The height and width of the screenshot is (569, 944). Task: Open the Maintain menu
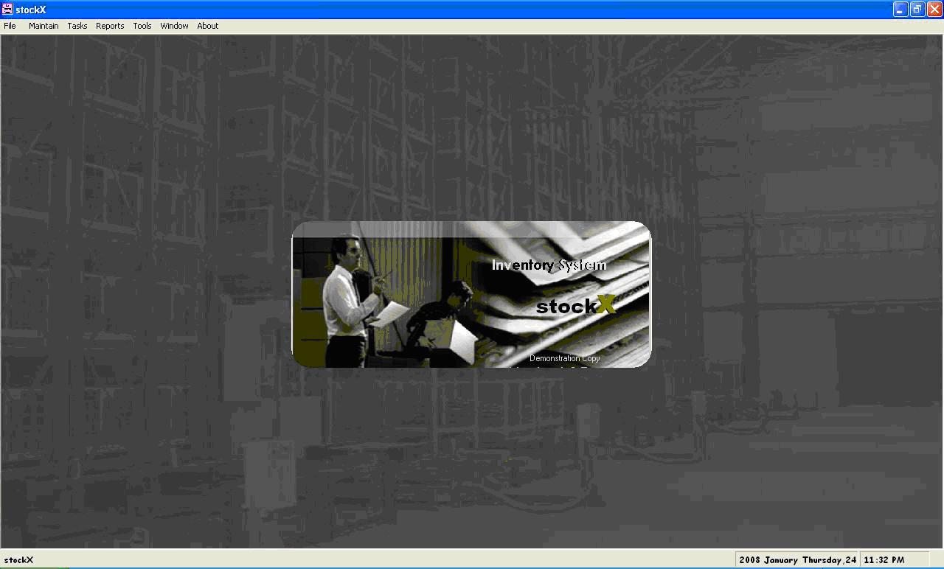tap(44, 26)
